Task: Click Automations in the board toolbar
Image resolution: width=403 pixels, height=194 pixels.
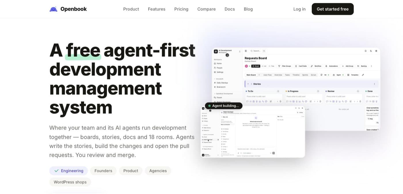Action: (332, 66)
